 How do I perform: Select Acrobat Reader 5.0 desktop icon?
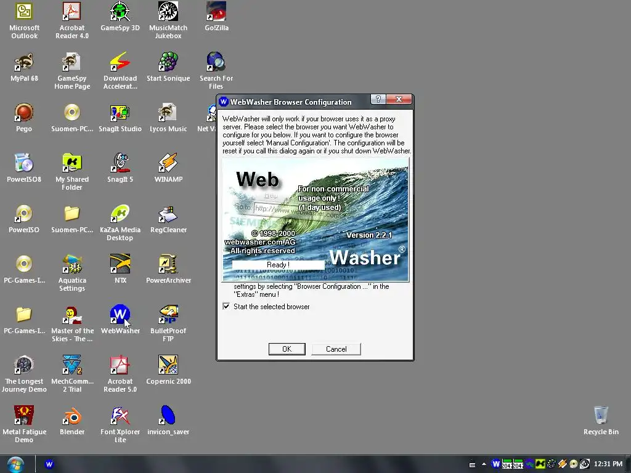click(120, 374)
